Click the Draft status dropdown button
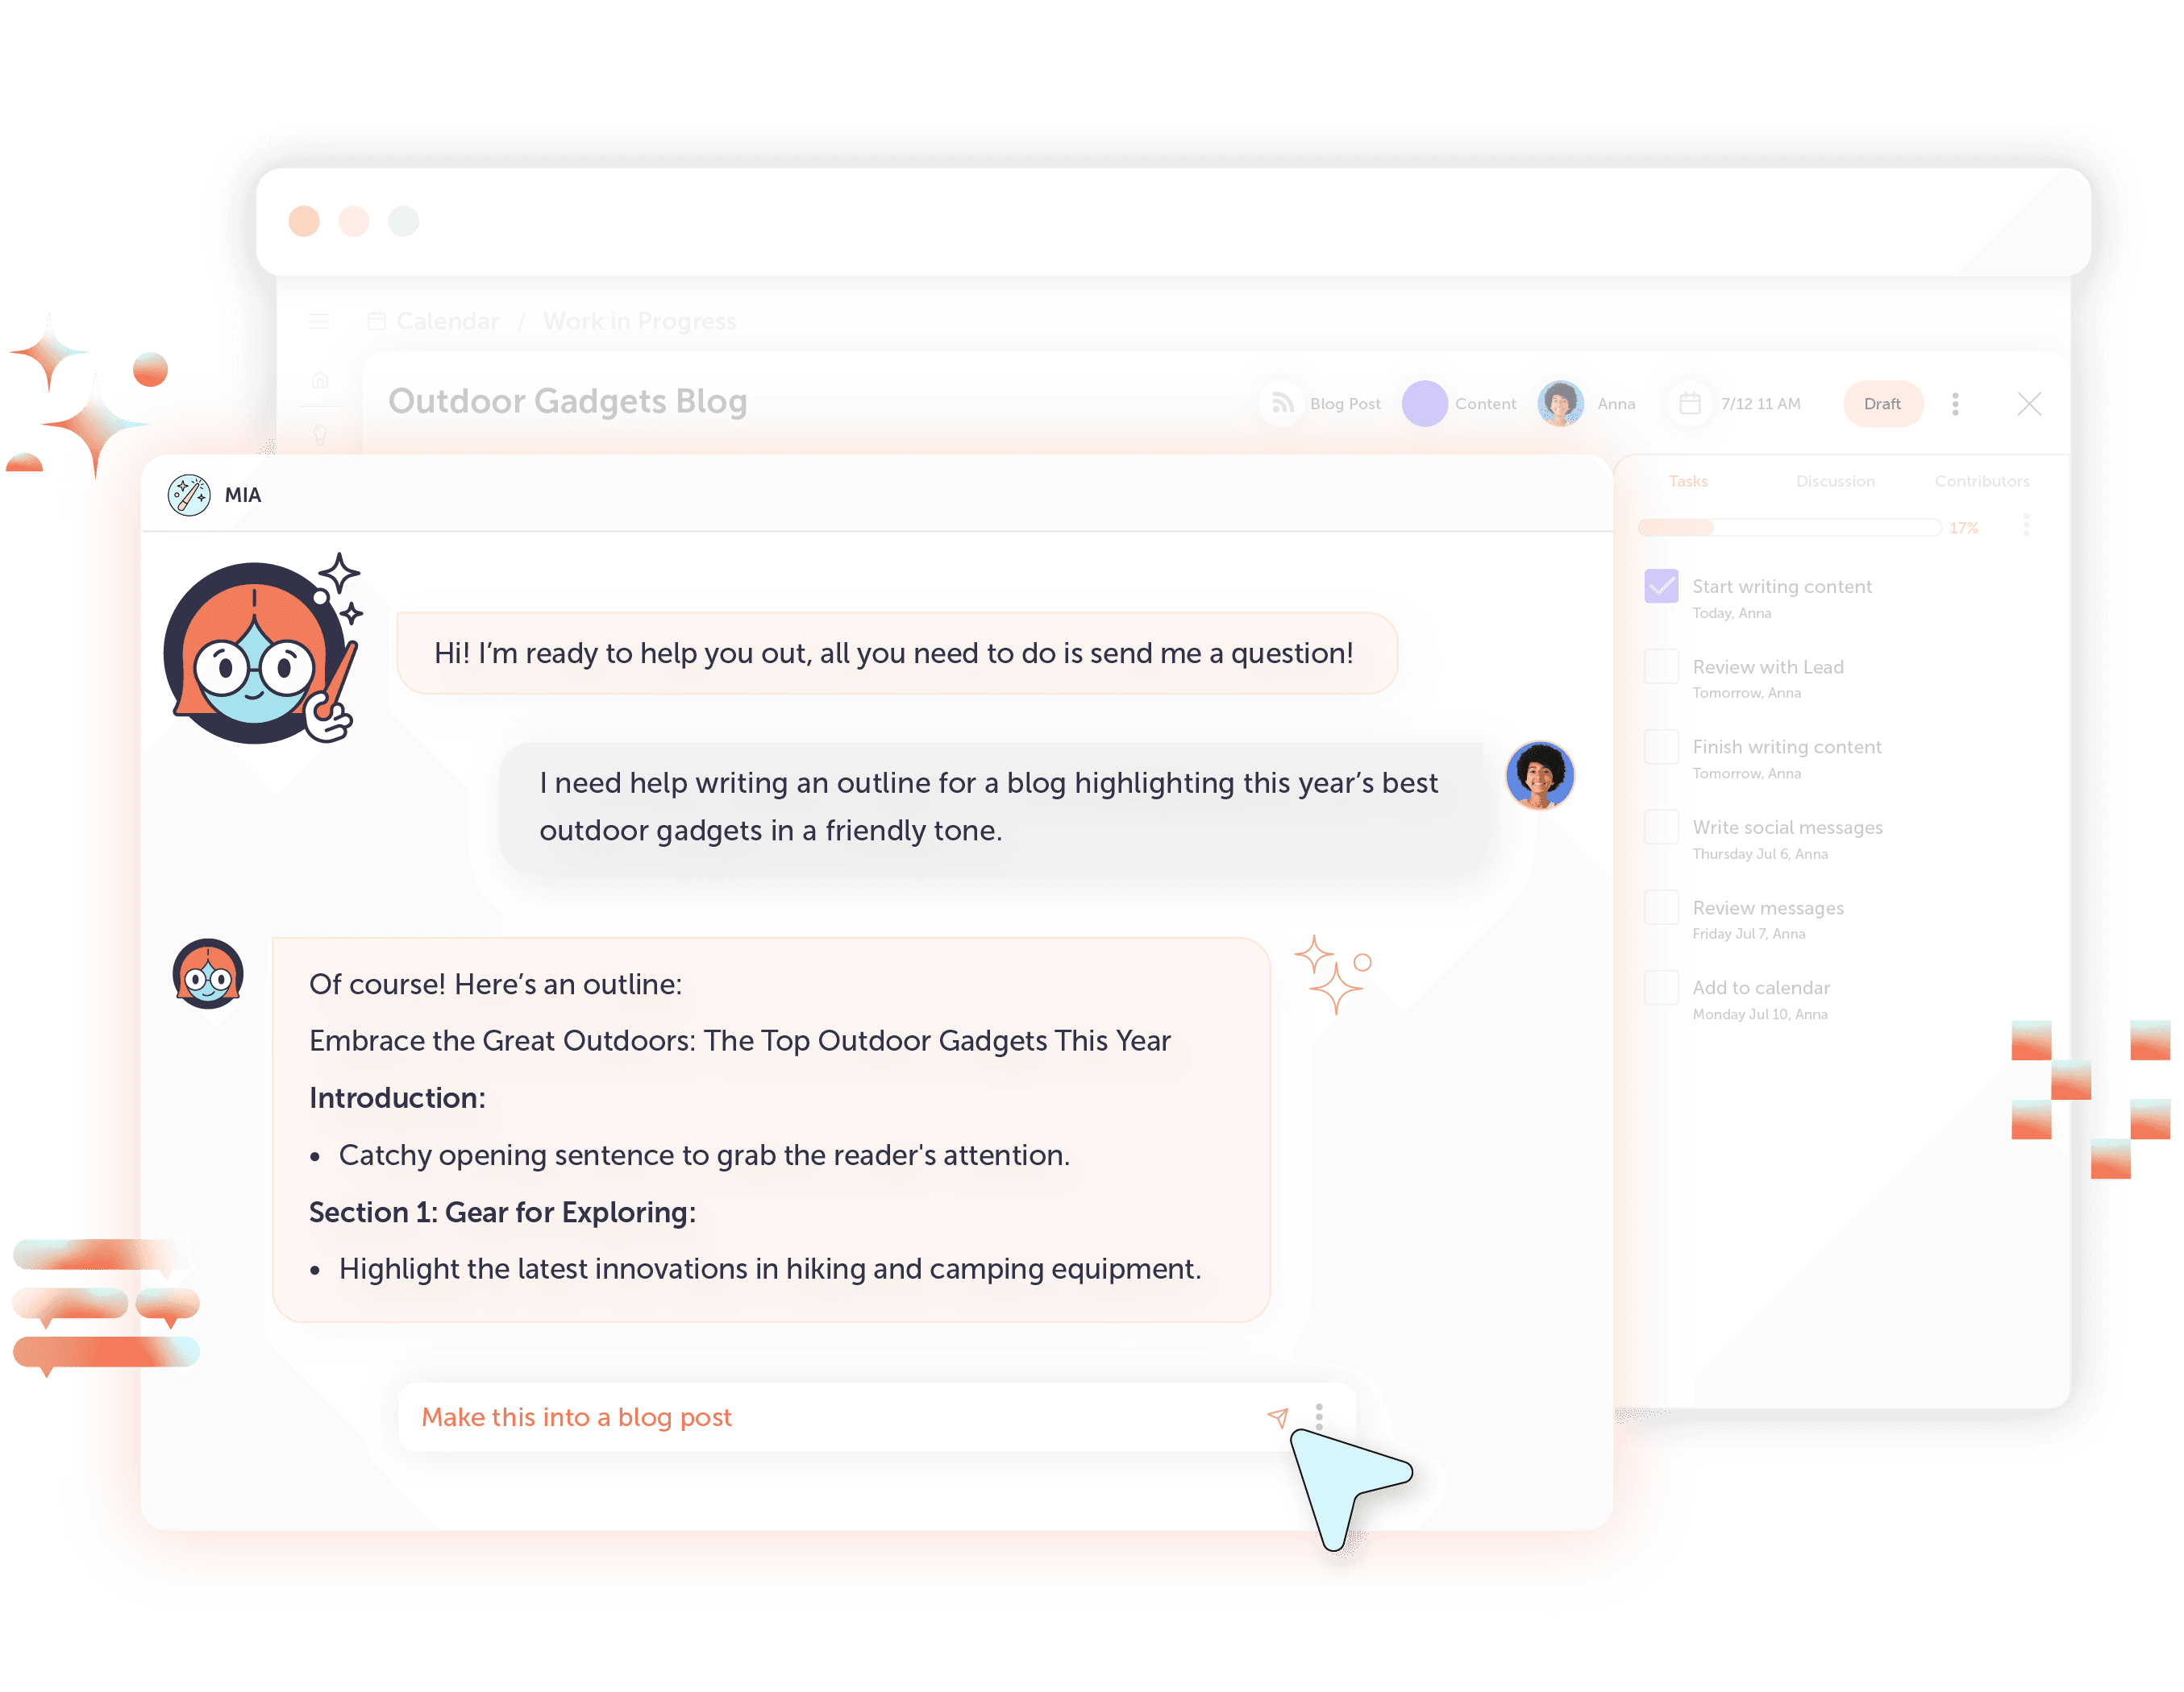Screen dimensions: 2184x1692 (x=1884, y=402)
